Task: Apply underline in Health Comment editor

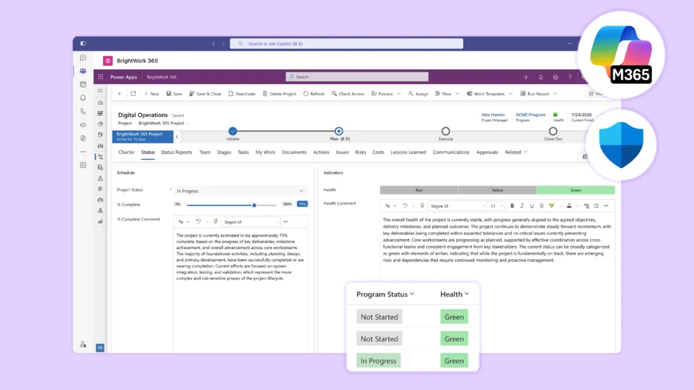Action: click(531, 206)
